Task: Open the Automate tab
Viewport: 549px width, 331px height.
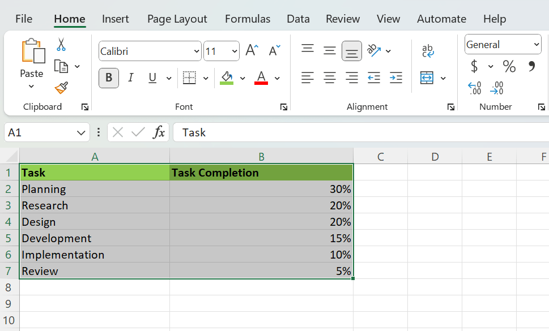Action: pyautogui.click(x=441, y=19)
